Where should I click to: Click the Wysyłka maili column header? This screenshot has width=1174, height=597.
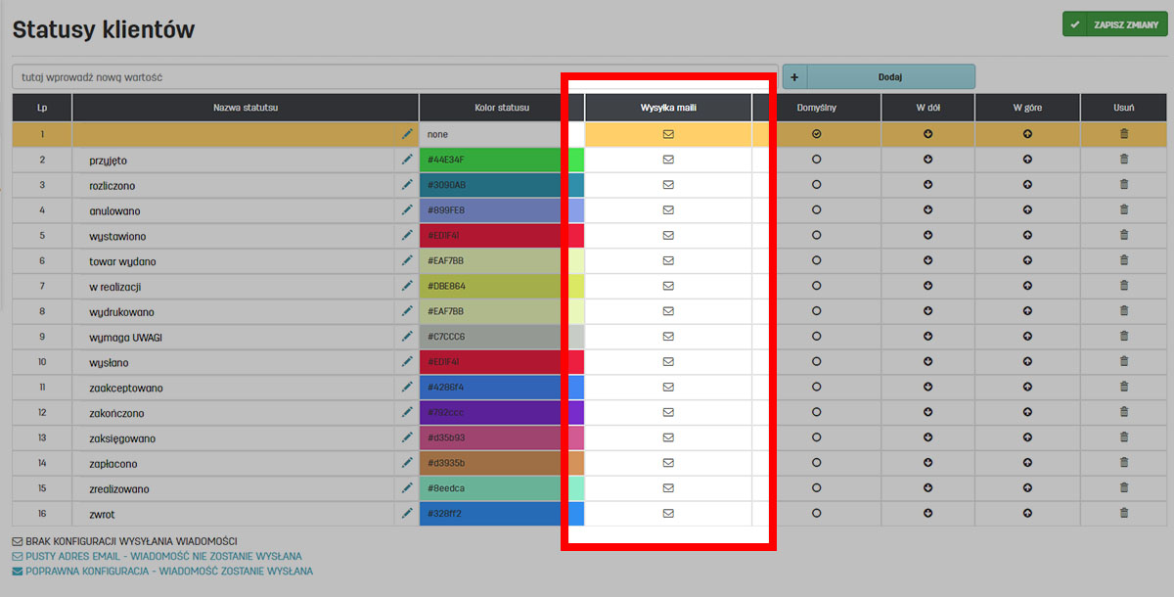click(668, 108)
